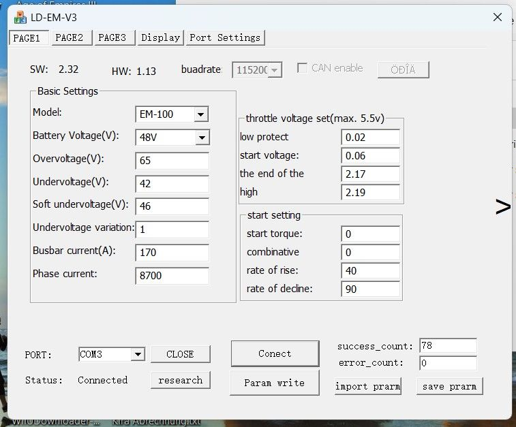
Task: Click the Overvoltage(V) input field
Action: [172, 161]
